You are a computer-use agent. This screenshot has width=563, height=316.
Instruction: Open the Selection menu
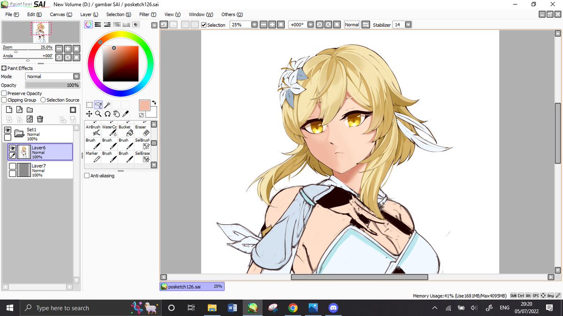119,15
